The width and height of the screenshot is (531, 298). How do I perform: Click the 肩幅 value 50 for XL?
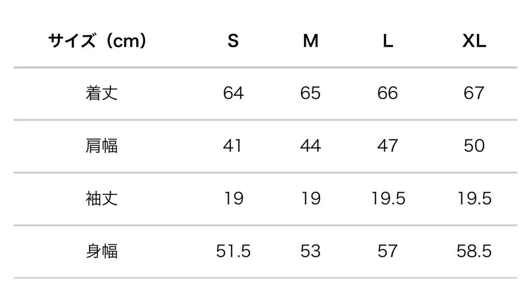[x=474, y=146]
